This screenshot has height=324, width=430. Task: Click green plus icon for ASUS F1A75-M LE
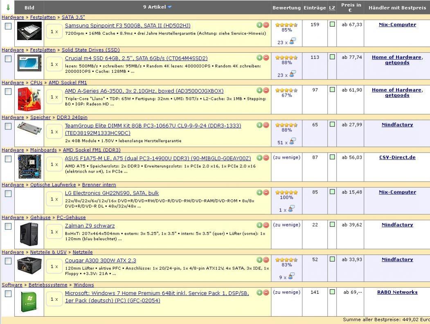[x=259, y=158]
